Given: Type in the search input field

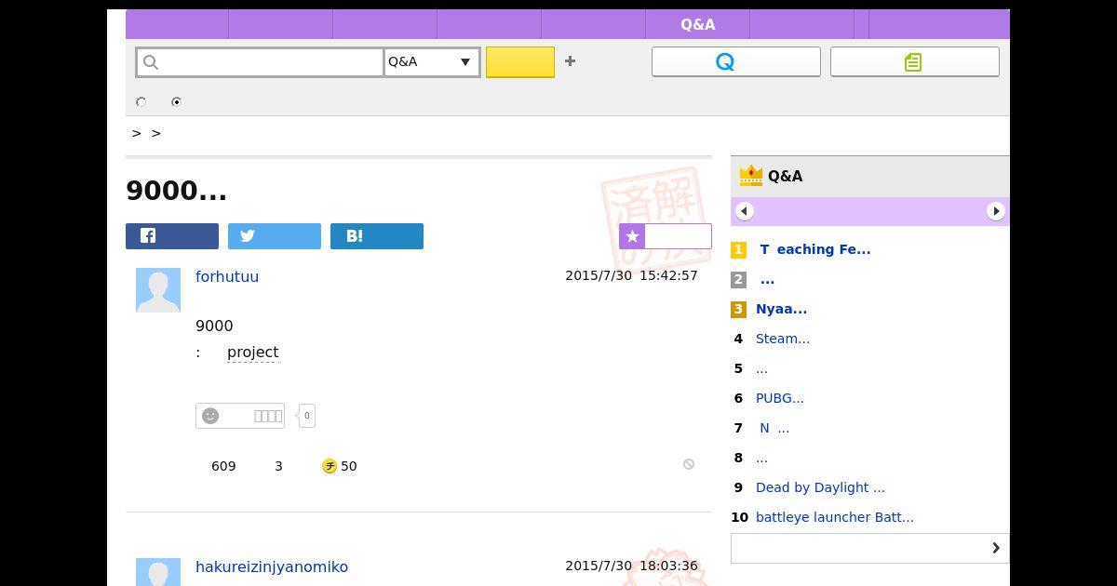Looking at the screenshot, I should pyautogui.click(x=260, y=62).
